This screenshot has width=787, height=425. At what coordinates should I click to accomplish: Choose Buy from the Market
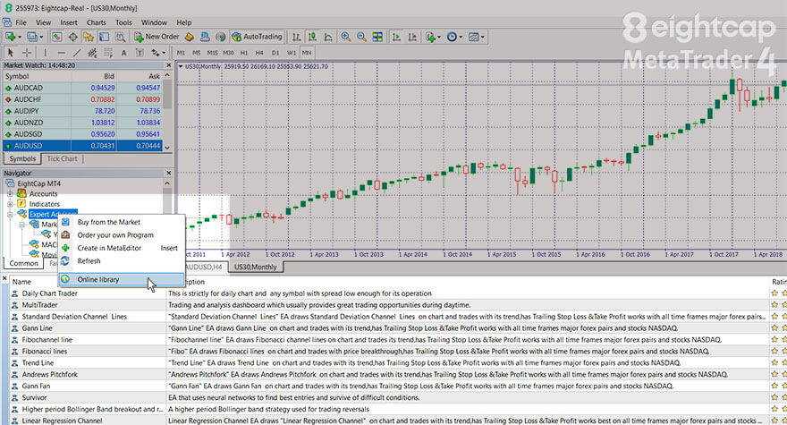(122, 222)
